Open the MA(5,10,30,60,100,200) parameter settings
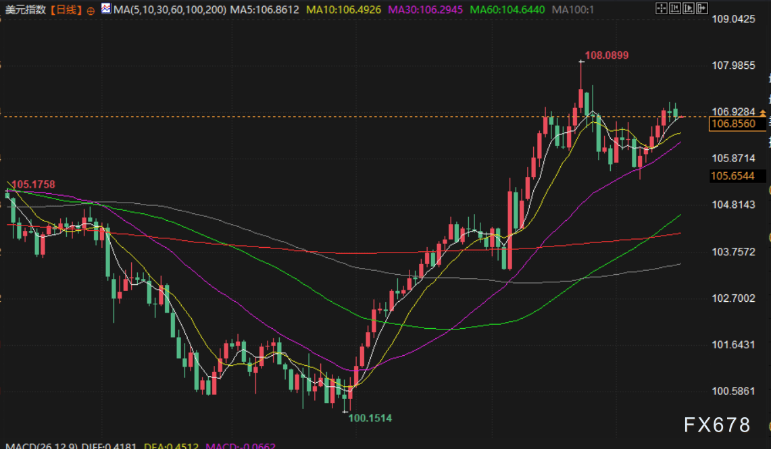This screenshot has height=449, width=771. (x=170, y=10)
